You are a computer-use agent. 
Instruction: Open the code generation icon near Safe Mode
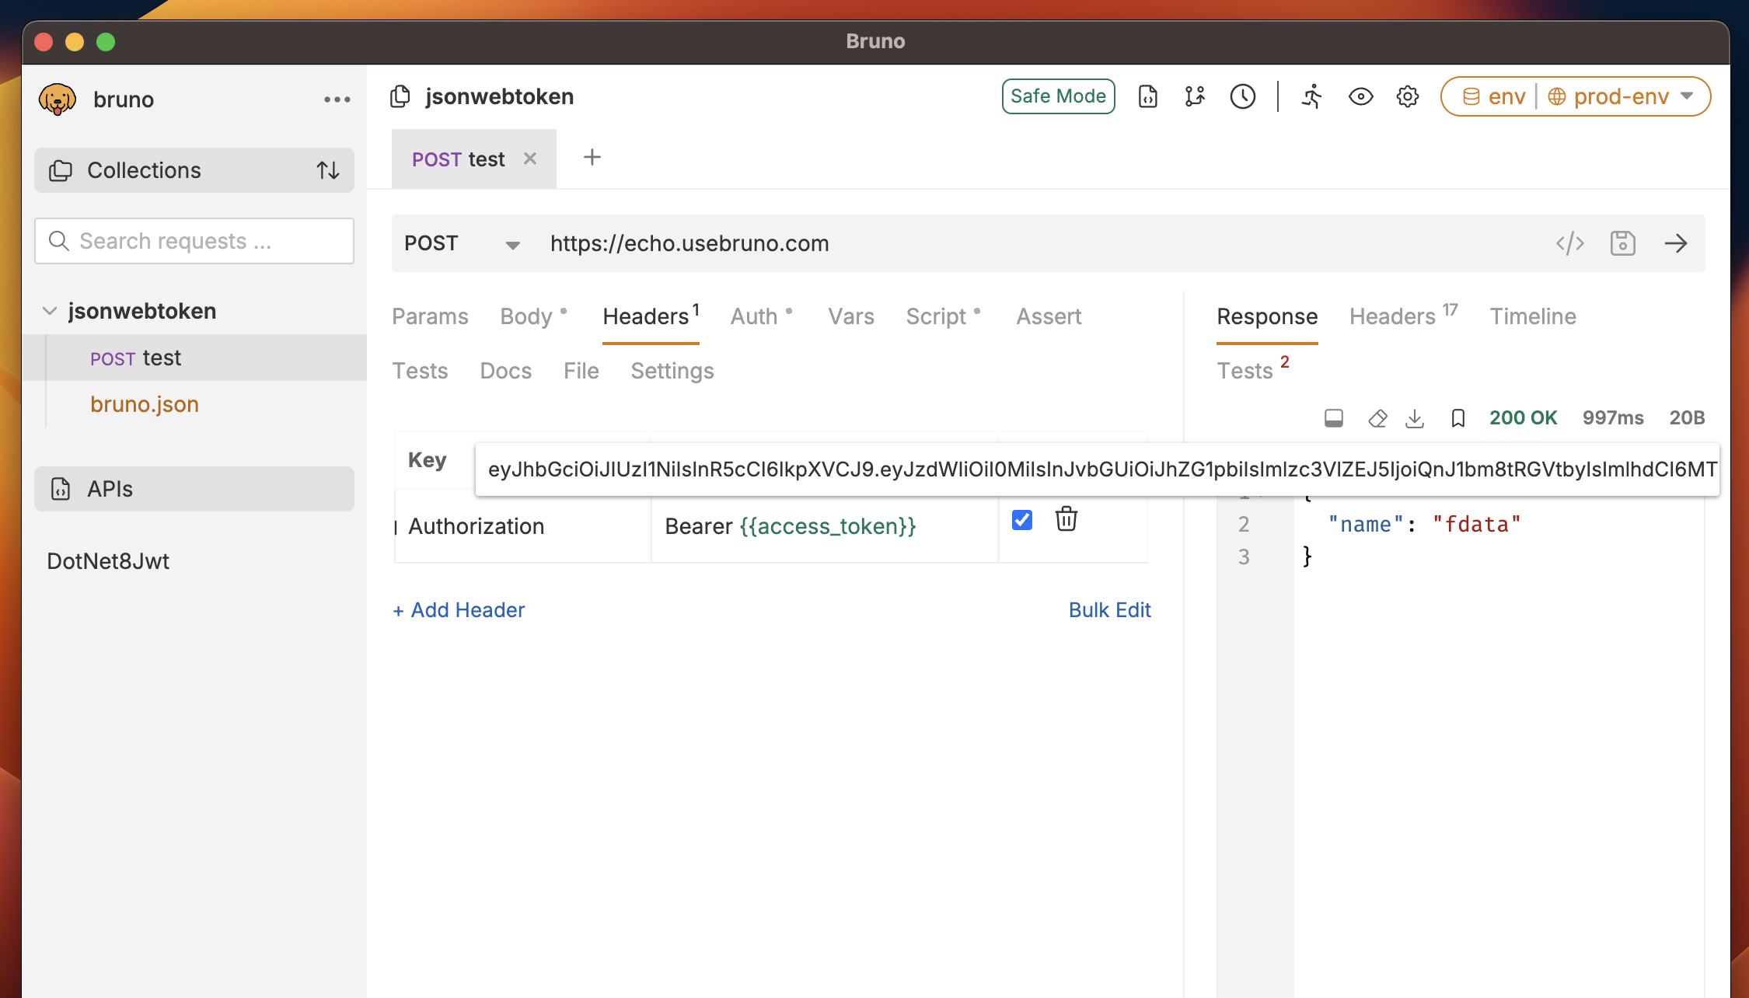coord(1147,96)
